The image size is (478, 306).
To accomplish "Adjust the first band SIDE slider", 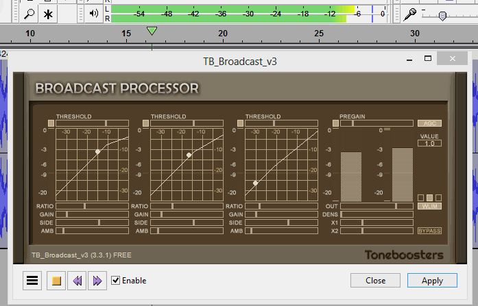I will [92, 222].
